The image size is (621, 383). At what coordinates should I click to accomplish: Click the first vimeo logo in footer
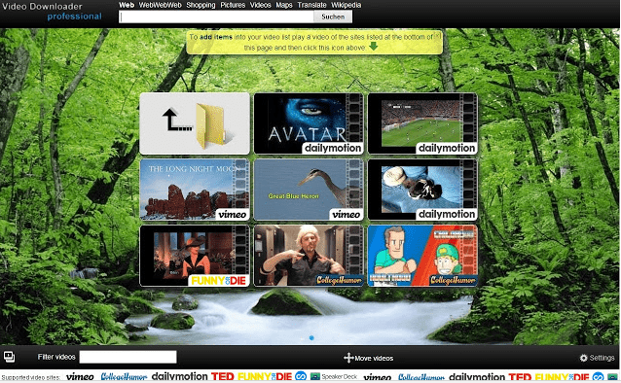80,376
